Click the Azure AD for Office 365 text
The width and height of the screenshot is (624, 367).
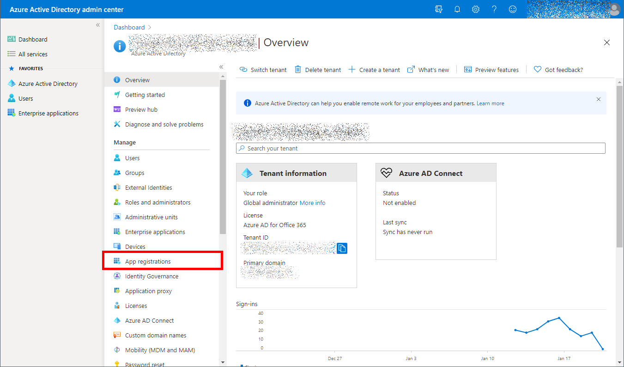coord(275,225)
